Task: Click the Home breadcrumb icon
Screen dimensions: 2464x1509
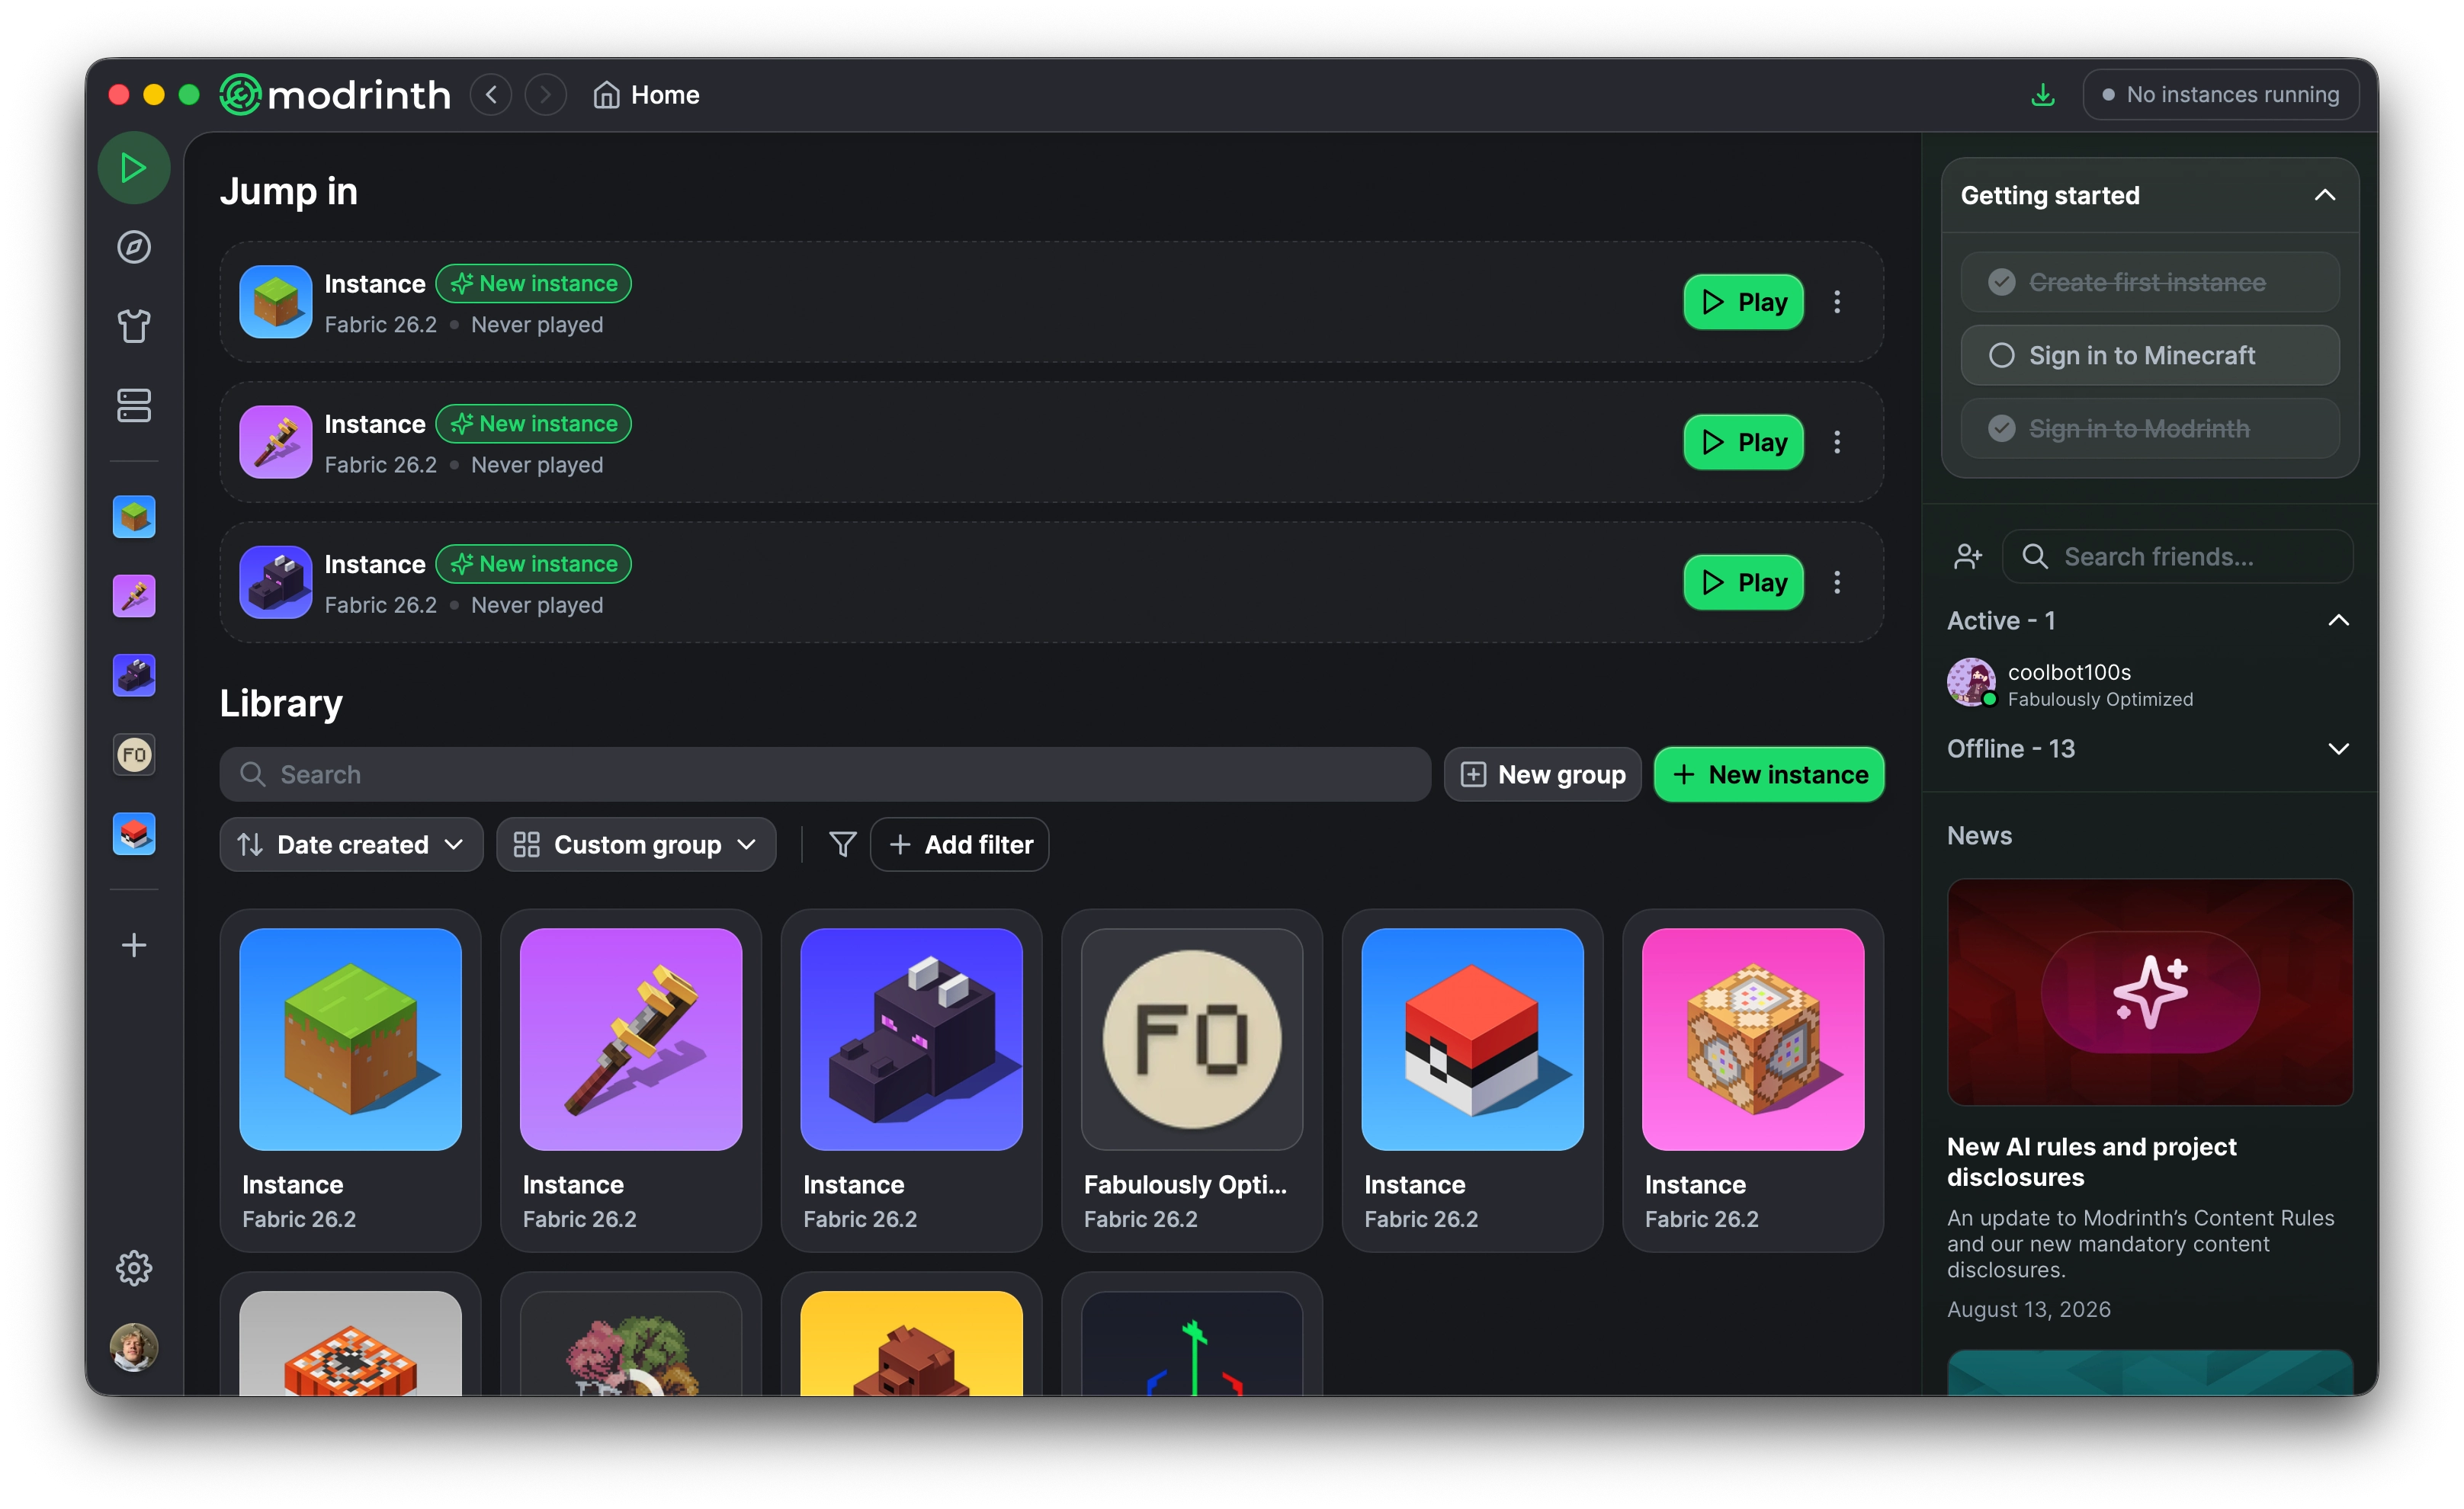Action: [x=606, y=95]
